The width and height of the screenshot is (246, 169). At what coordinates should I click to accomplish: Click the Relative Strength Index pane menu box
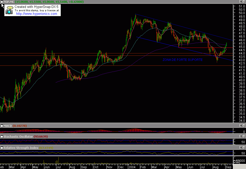pos(2,148)
